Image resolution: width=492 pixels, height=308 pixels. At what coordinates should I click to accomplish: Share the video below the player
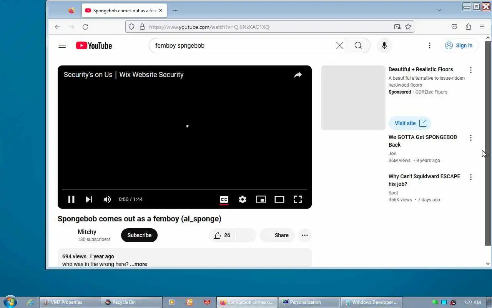(x=277, y=235)
